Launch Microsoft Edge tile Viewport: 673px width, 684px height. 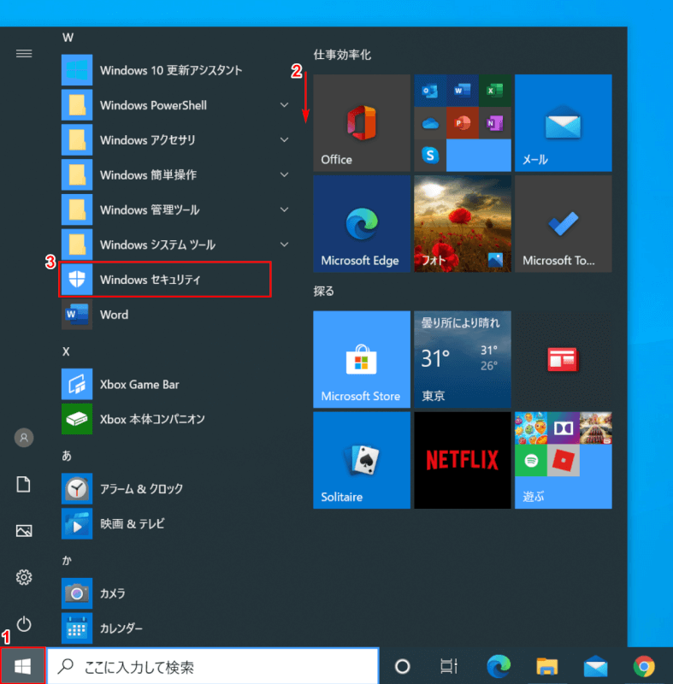(362, 224)
